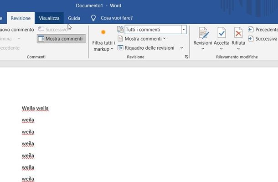Viewport: 278px width, 182px height.
Task: Click the Accetta checkmark icon
Action: coord(221,33)
